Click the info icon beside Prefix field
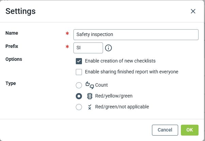 pyautogui.click(x=108, y=48)
